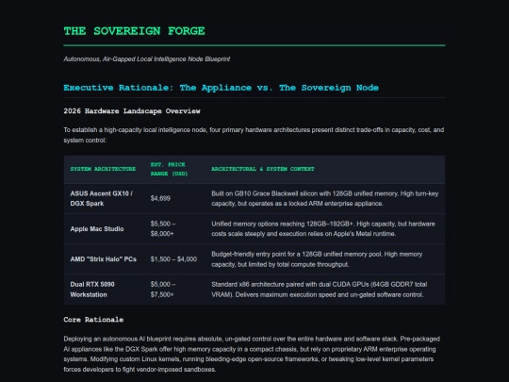Click the $4,699 price cell
This screenshot has width=509, height=382.
[x=174, y=198]
